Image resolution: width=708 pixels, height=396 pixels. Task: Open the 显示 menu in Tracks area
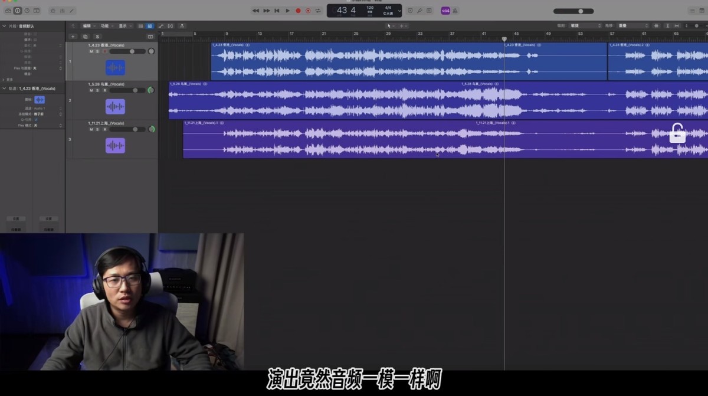point(125,26)
